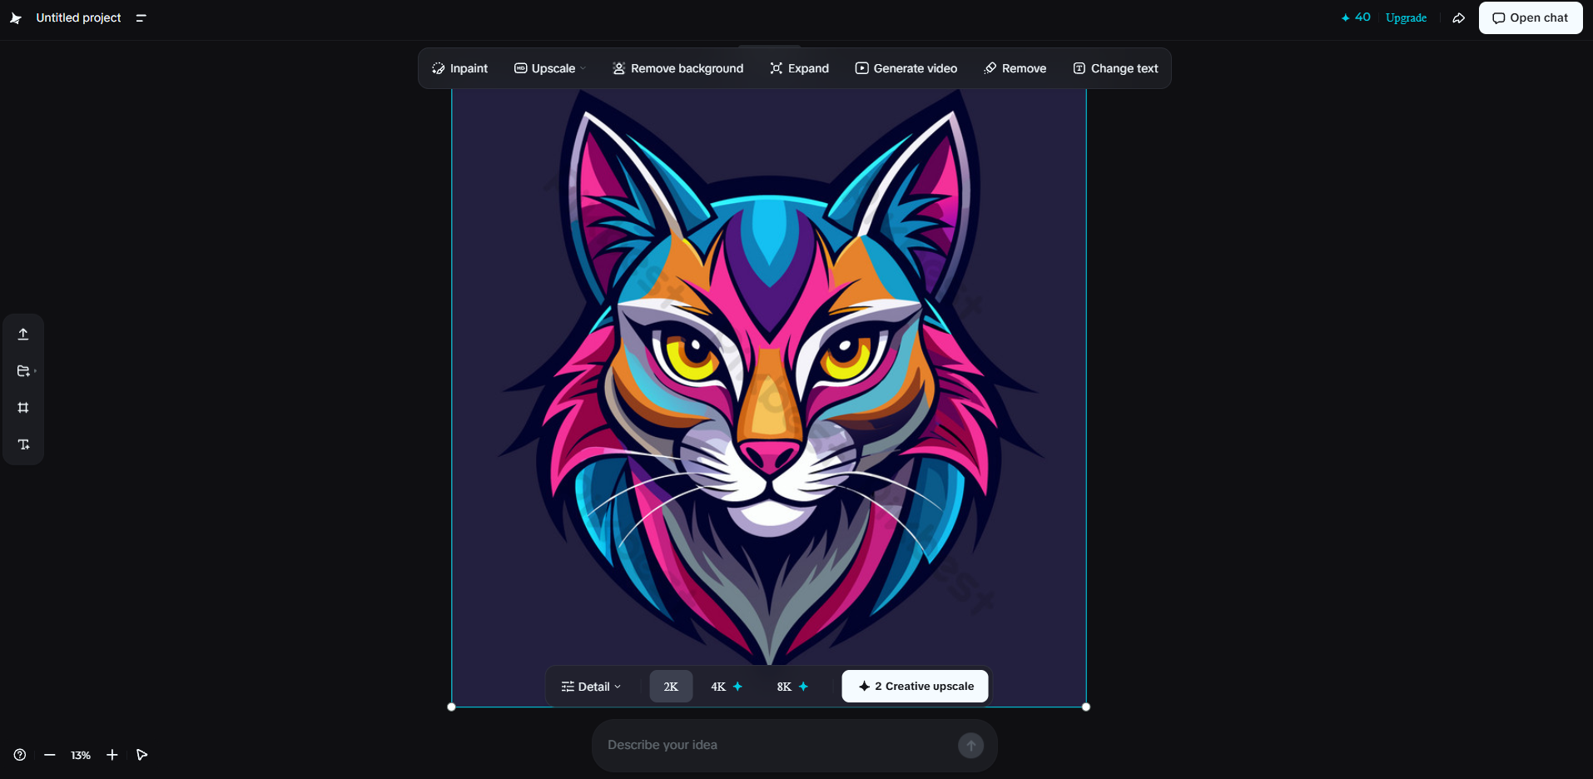Select 8K upscale resolution
The height and width of the screenshot is (779, 1593).
tap(792, 687)
